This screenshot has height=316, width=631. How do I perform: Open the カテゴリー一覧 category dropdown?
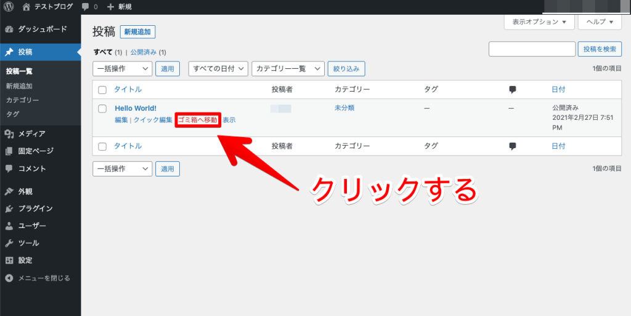288,69
